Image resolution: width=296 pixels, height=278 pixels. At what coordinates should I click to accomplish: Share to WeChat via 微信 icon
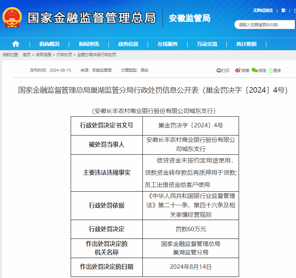pos(259,71)
